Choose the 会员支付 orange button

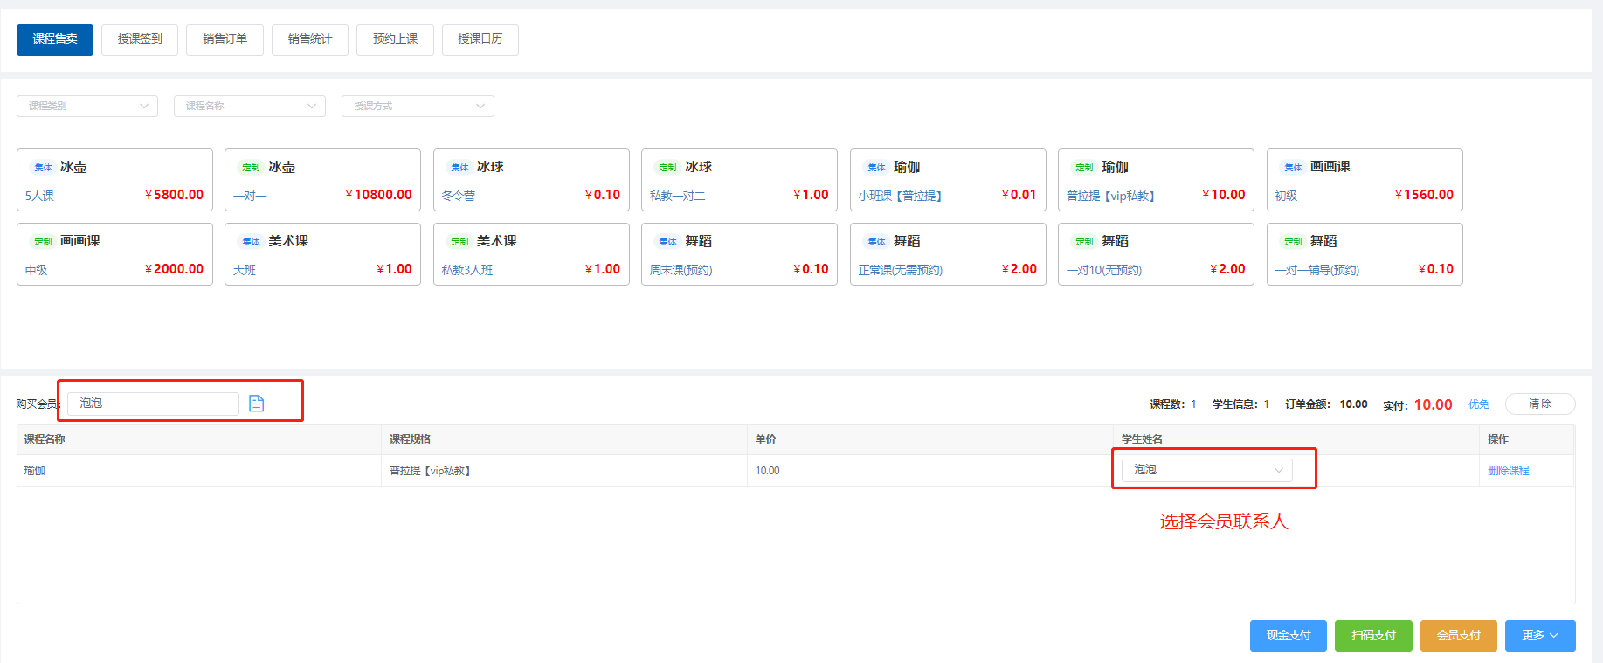pyautogui.click(x=1458, y=635)
